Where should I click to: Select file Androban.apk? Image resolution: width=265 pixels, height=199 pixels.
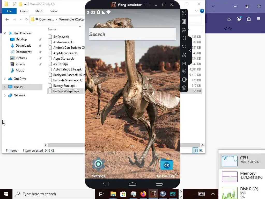pos(63,42)
